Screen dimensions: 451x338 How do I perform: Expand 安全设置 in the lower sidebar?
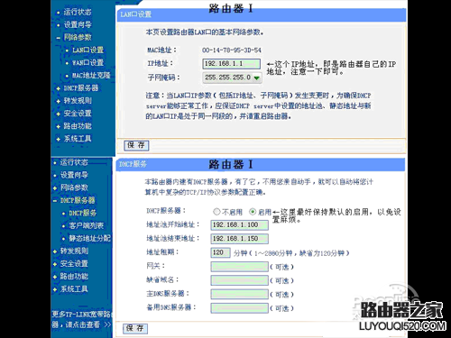click(74, 263)
